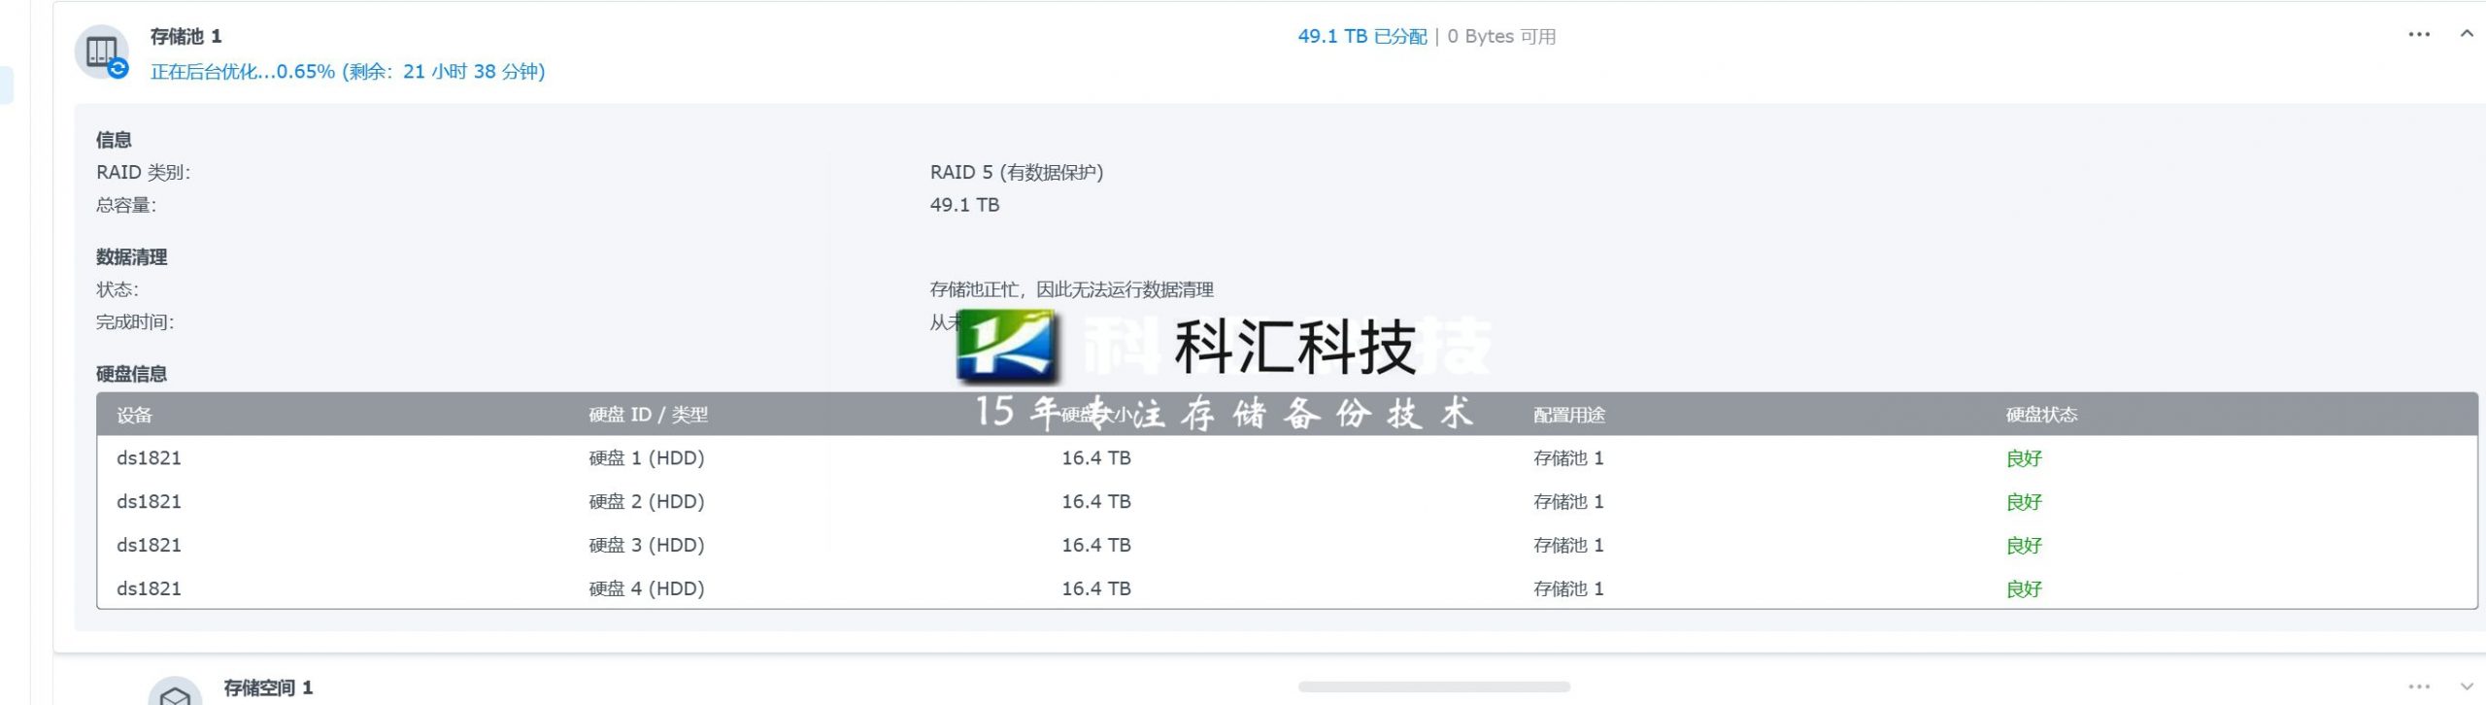Click the 硬盘状态 column header
Image resolution: width=2486 pixels, height=705 pixels.
(x=2041, y=415)
